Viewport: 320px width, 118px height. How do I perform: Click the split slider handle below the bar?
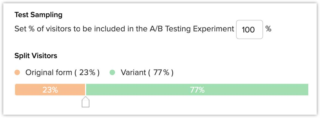tap(86, 103)
